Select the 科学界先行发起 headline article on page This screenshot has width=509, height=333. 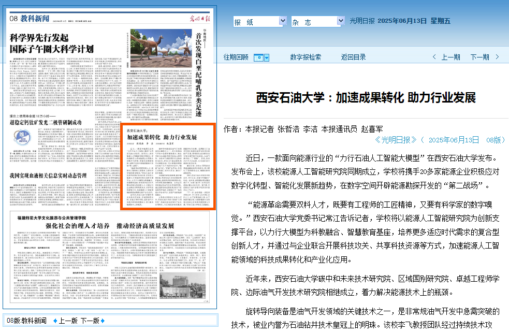coord(52,43)
